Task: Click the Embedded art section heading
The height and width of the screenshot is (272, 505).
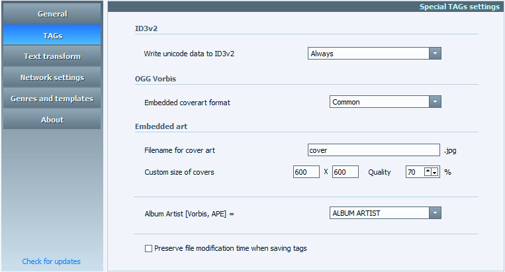Action: click(161, 126)
